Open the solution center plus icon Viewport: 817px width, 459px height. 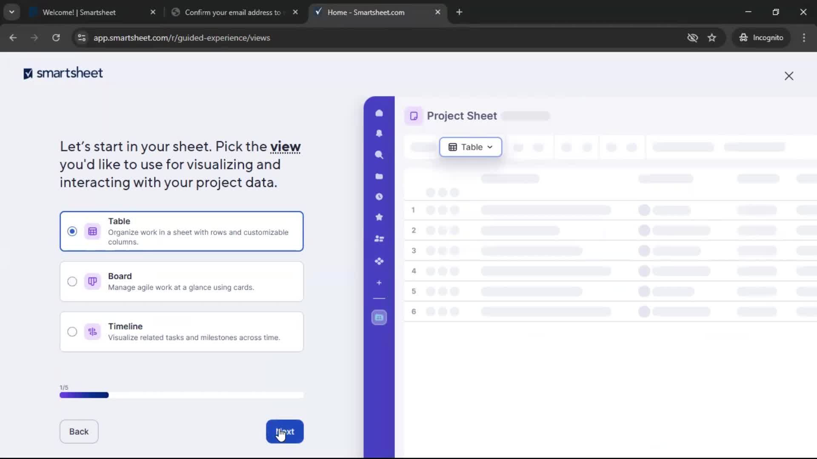[379, 283]
